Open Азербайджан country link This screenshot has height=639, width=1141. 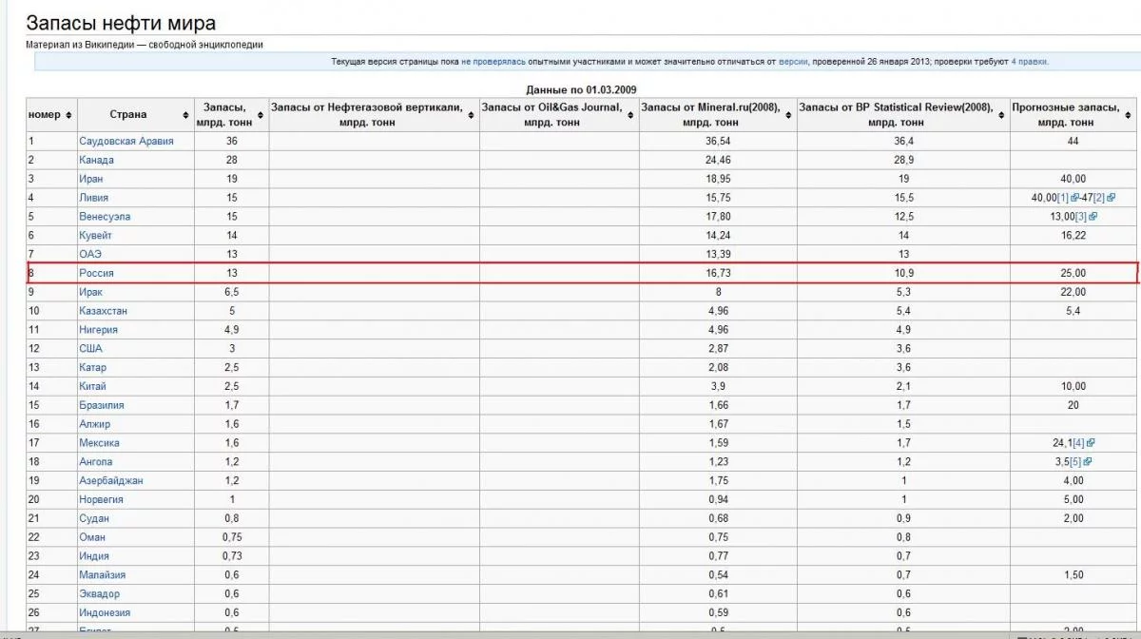(x=110, y=481)
